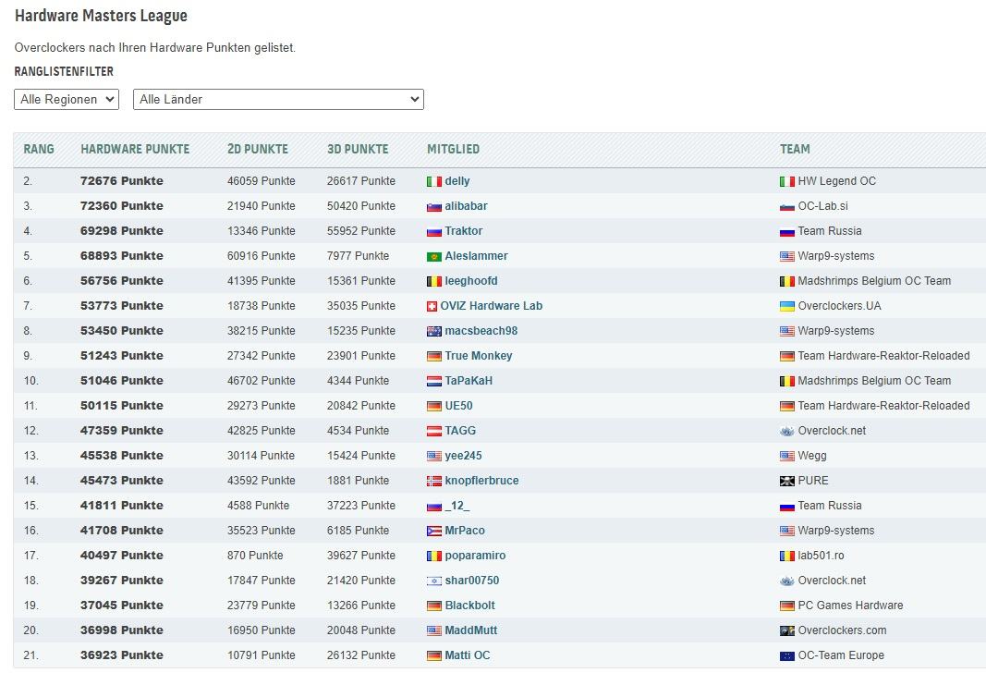The height and width of the screenshot is (673, 986).
Task: Click the Romanian flag beside poparamiro
Action: pos(434,556)
